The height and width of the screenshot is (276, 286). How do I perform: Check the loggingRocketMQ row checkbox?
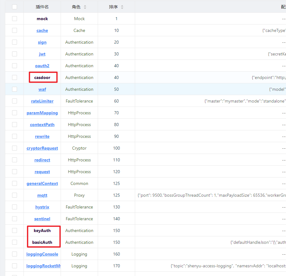pyautogui.click(x=15, y=266)
